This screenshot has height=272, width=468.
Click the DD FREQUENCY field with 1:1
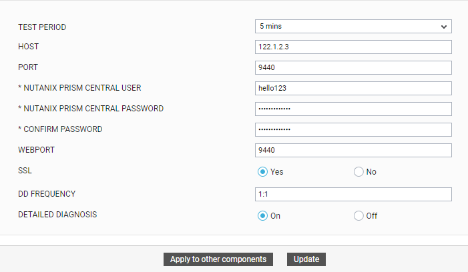353,194
